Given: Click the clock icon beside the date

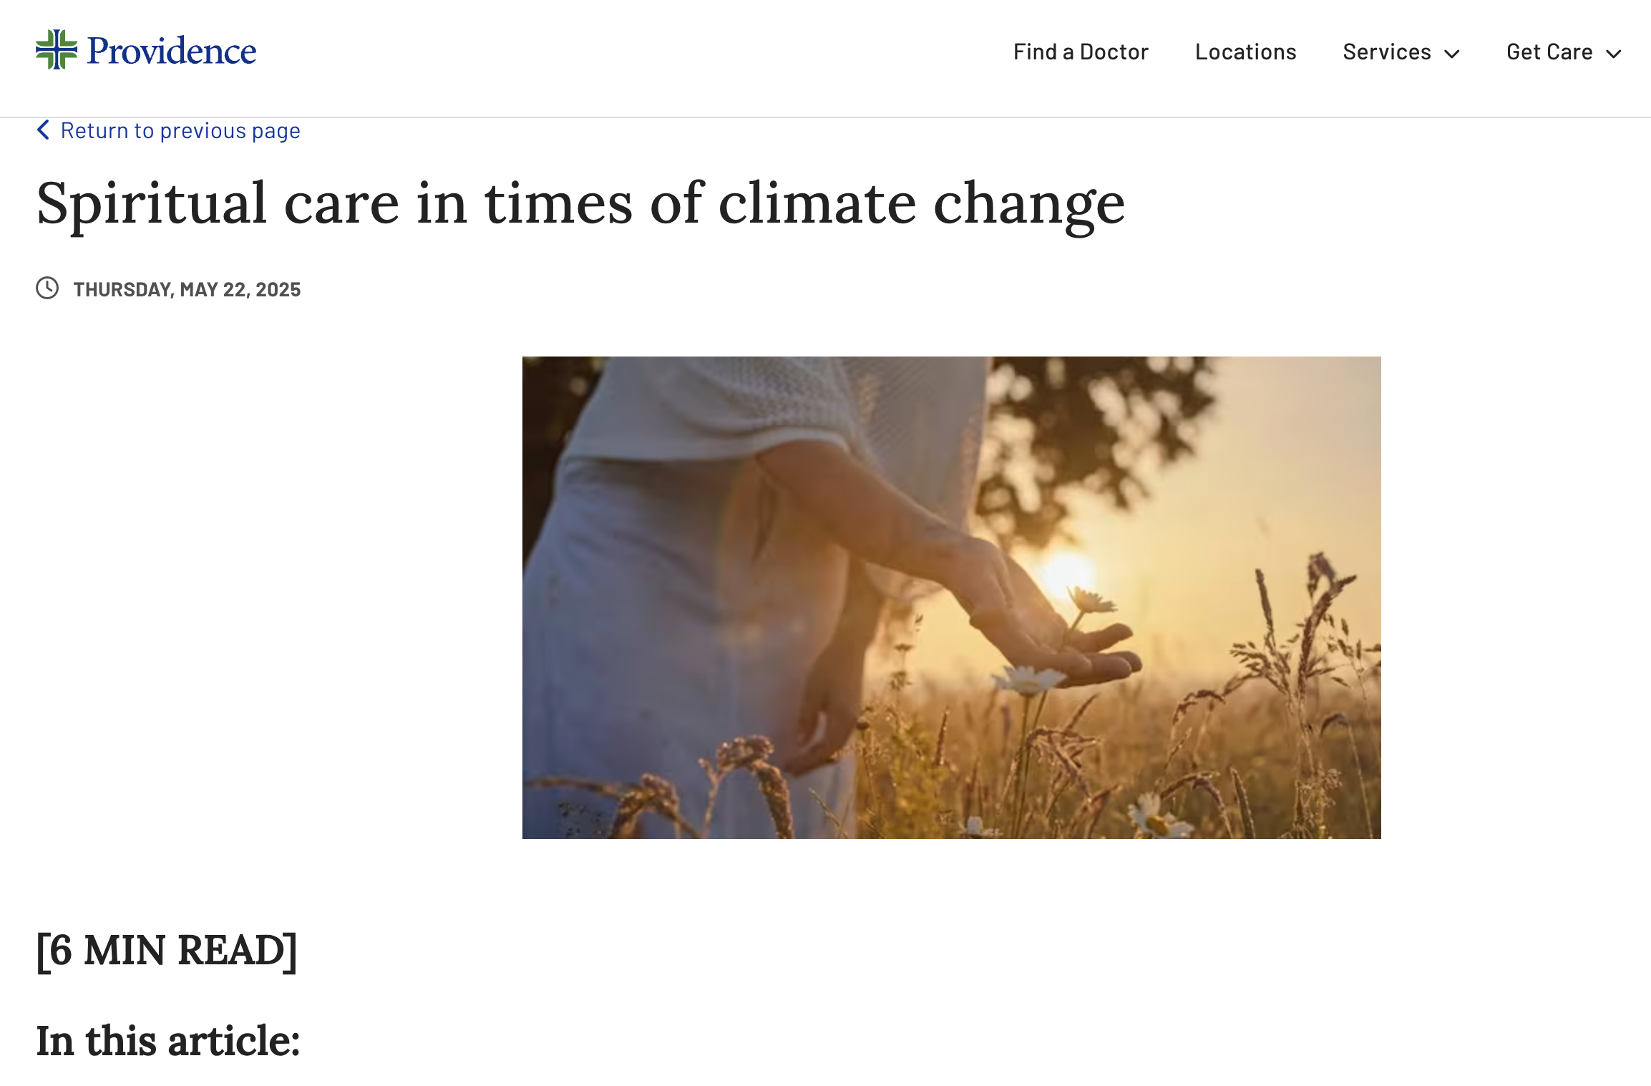Looking at the screenshot, I should [47, 289].
